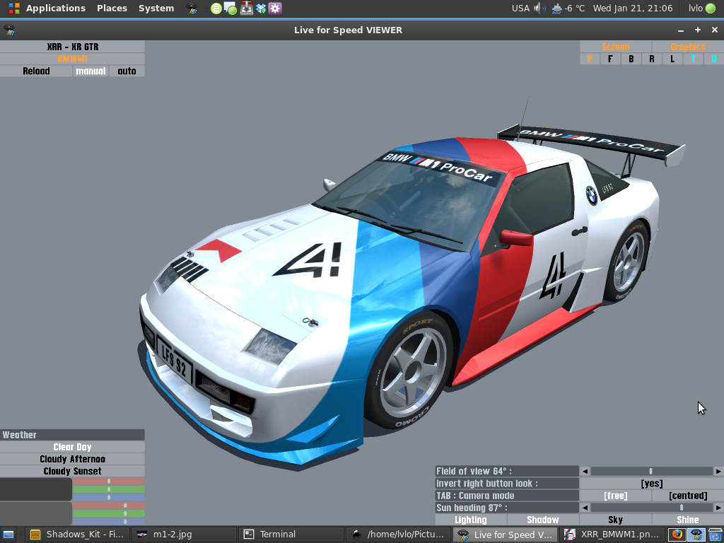
Task: Choose Cloudy Afternoo weather
Action: coord(73,459)
